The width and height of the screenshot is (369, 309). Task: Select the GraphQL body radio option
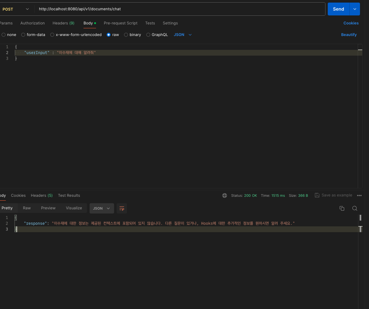pyautogui.click(x=148, y=35)
